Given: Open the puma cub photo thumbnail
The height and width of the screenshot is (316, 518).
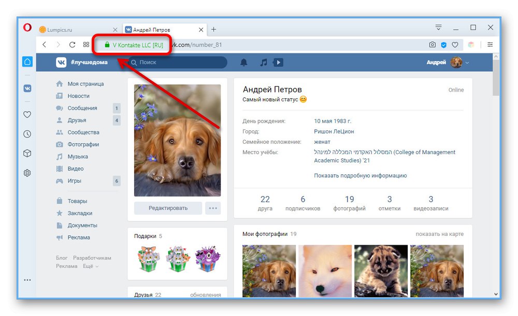Looking at the screenshot, I should point(381,271).
